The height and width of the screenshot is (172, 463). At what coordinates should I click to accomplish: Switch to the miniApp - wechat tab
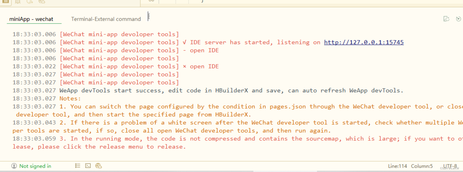31,19
